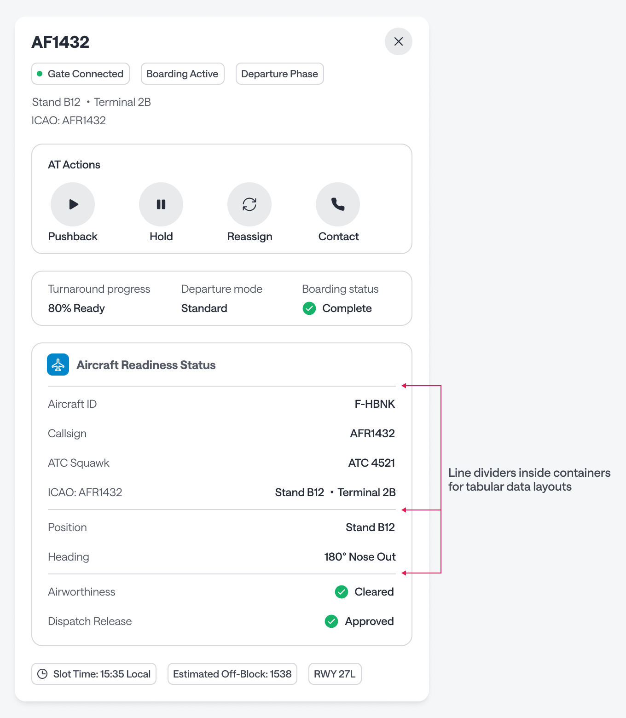Click the clock icon beside Slot Time
This screenshot has height=718, width=626.
(x=42, y=674)
